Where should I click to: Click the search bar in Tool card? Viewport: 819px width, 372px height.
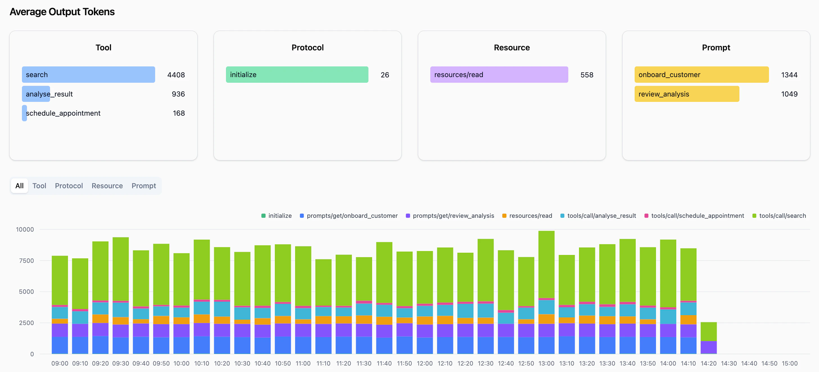[x=88, y=75]
